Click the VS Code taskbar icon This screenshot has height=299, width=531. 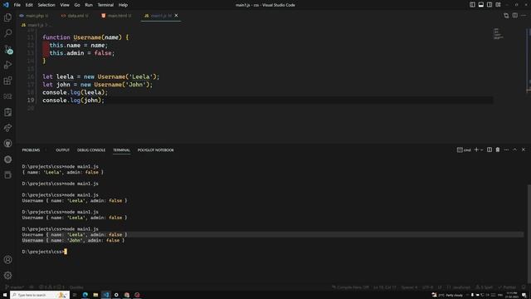click(106, 295)
